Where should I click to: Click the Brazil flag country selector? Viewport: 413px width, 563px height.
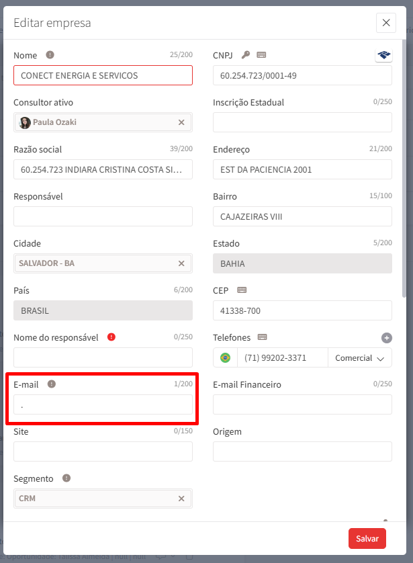(225, 358)
